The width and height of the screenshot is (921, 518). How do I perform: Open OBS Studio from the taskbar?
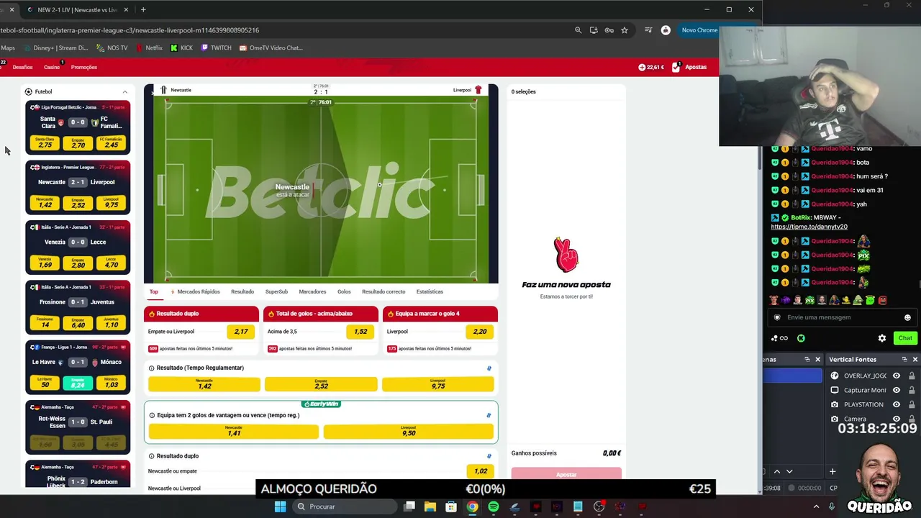click(599, 506)
